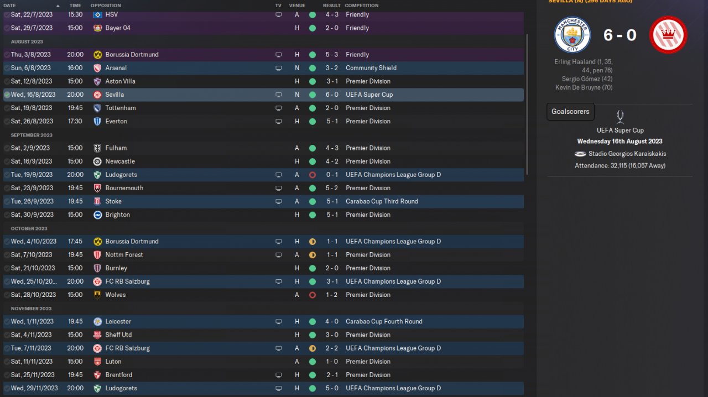Open the Ludogorets 0 - 1 match result
The width and height of the screenshot is (708, 397).
coord(331,175)
